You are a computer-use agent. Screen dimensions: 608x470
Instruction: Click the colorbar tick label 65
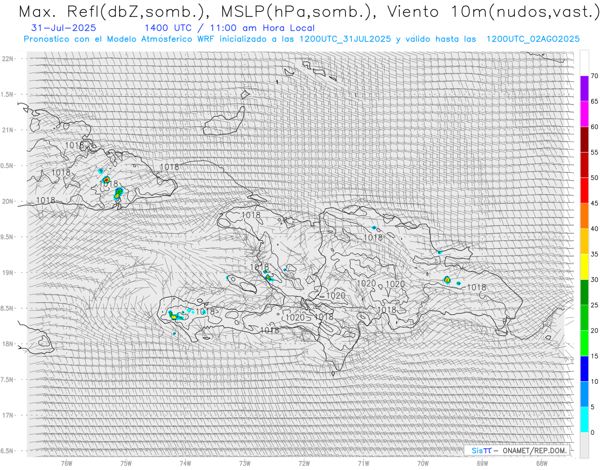pos(594,101)
